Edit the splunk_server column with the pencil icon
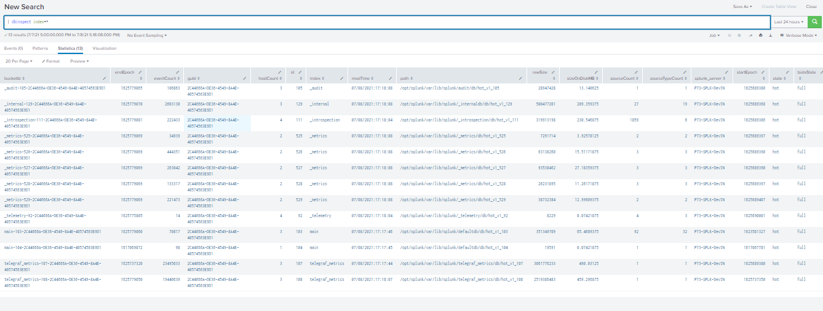This screenshot has width=823, height=311. click(x=726, y=72)
